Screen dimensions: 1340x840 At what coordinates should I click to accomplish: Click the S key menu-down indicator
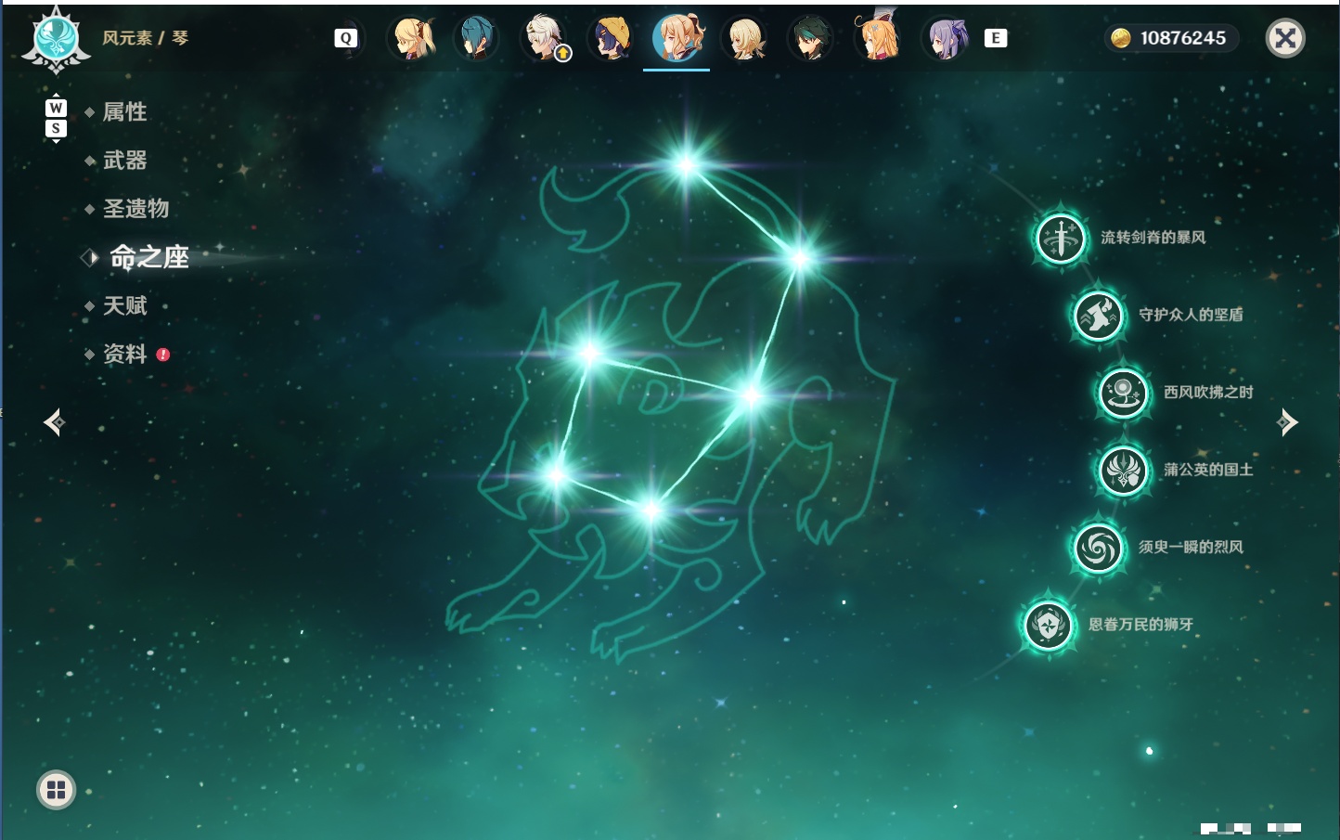(56, 129)
